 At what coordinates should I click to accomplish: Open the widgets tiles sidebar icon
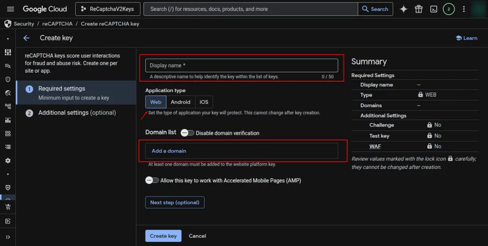pos(8,133)
